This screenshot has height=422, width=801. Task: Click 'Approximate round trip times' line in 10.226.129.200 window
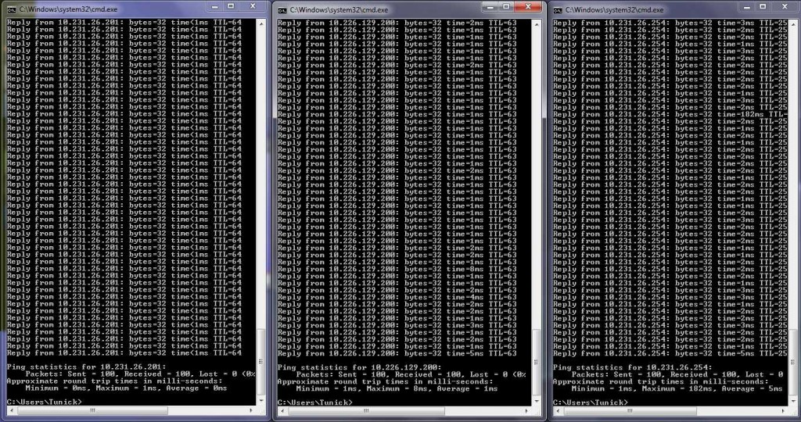click(x=386, y=381)
